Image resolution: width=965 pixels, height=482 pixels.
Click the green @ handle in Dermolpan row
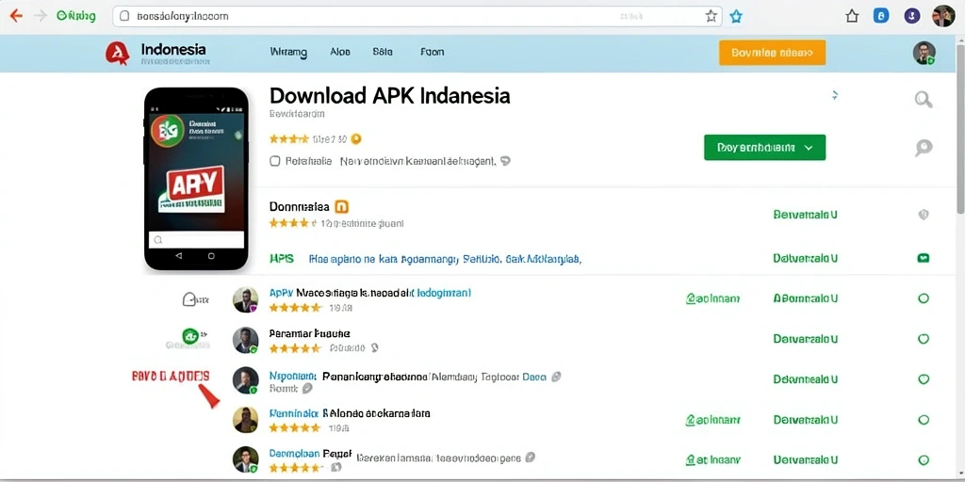pos(712,459)
